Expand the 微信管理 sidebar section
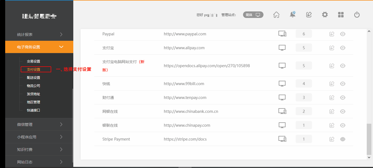 point(39,125)
